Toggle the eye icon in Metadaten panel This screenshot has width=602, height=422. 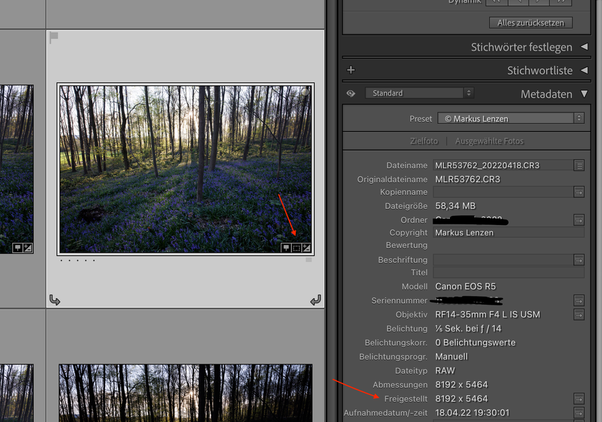pyautogui.click(x=351, y=93)
